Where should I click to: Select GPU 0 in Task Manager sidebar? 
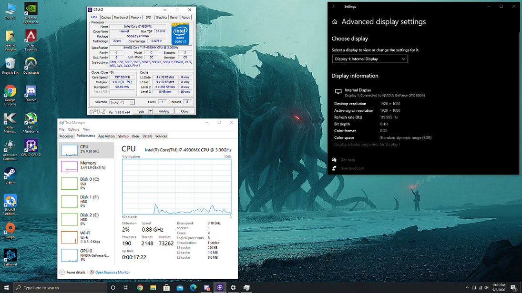click(x=87, y=255)
